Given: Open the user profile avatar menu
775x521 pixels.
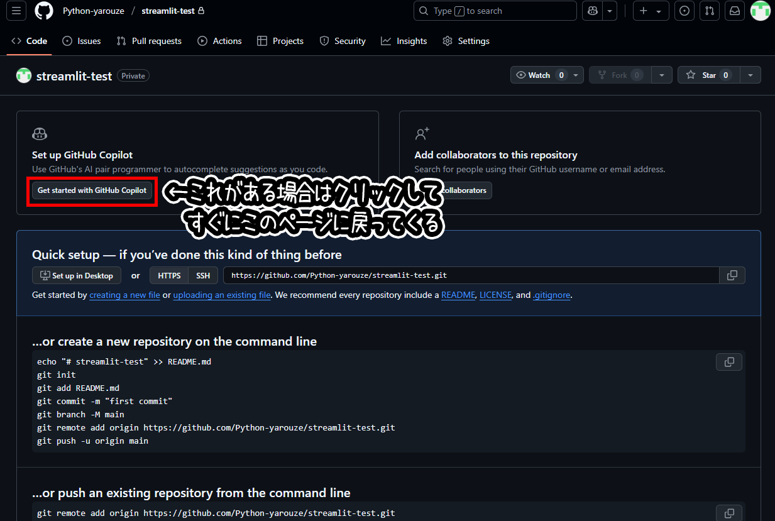Looking at the screenshot, I should click(x=760, y=11).
